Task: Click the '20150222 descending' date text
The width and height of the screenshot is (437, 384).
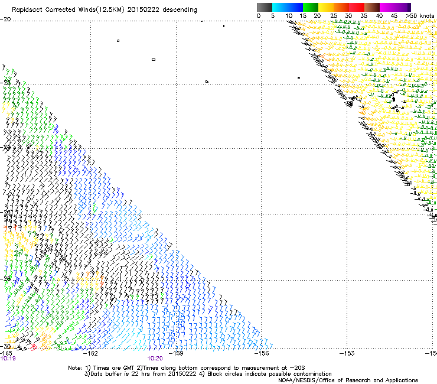Action: click(162, 10)
